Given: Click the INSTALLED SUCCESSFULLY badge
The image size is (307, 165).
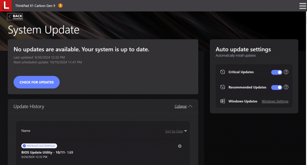Looking at the screenshot, I should (x=39, y=146).
